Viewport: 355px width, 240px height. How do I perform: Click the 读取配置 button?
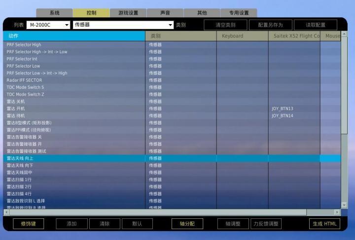point(316,25)
